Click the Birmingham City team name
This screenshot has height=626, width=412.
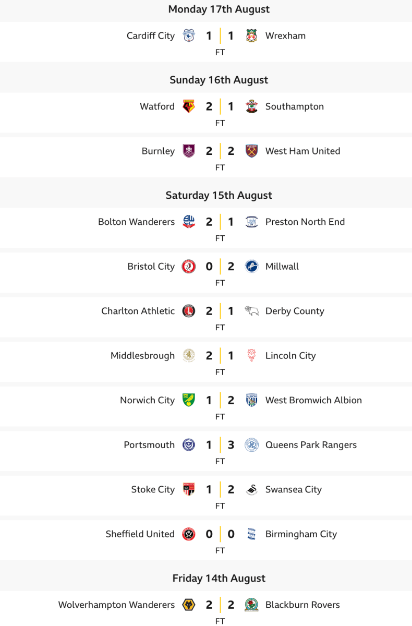click(x=301, y=534)
